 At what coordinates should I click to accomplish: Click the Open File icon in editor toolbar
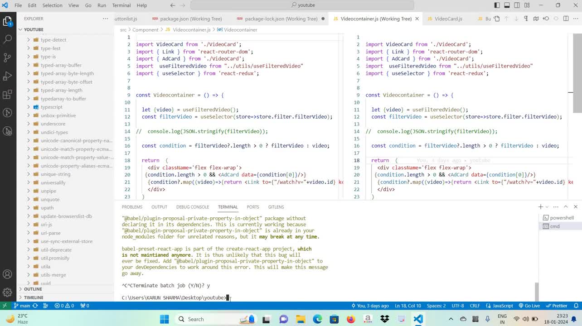(497, 19)
